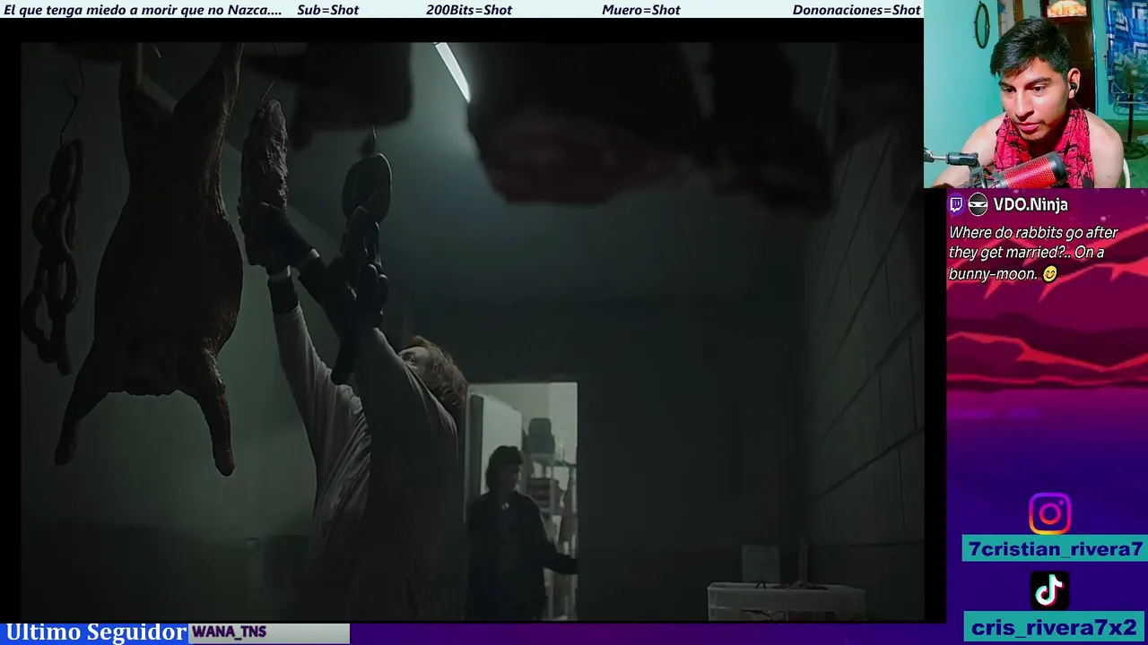Click the Twitch icon beside VDO.Ninja
The height and width of the screenshot is (645, 1148).
pos(956,204)
